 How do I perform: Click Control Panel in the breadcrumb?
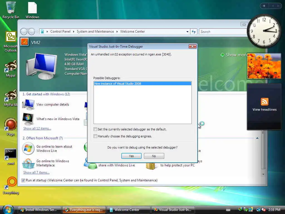(60, 31)
